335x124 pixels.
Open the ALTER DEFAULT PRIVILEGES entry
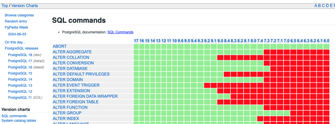[x=81, y=74]
